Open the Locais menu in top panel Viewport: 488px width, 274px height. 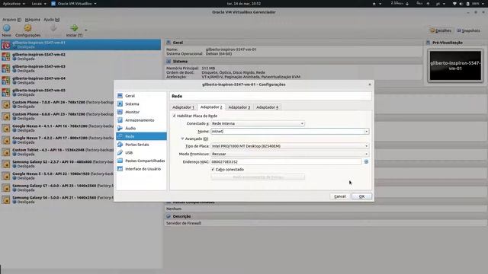pyautogui.click(x=39, y=4)
